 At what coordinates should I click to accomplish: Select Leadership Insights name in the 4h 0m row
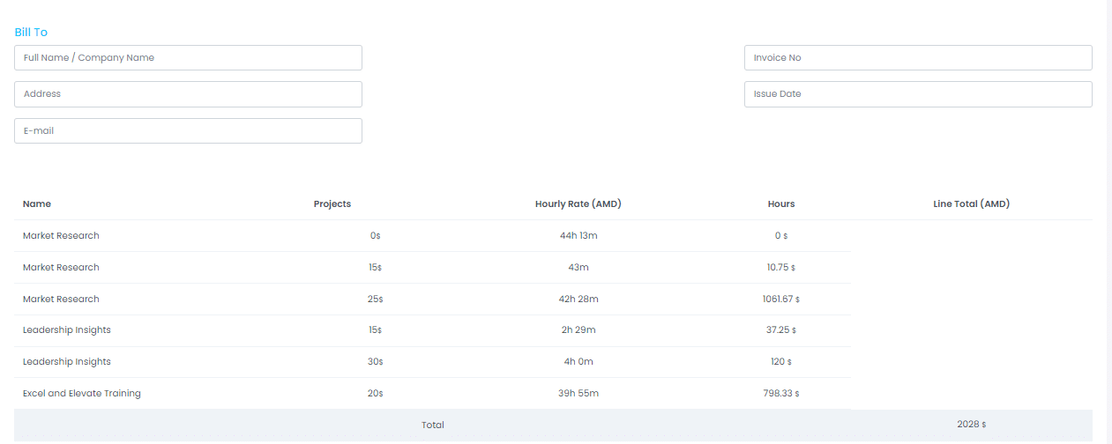point(67,361)
